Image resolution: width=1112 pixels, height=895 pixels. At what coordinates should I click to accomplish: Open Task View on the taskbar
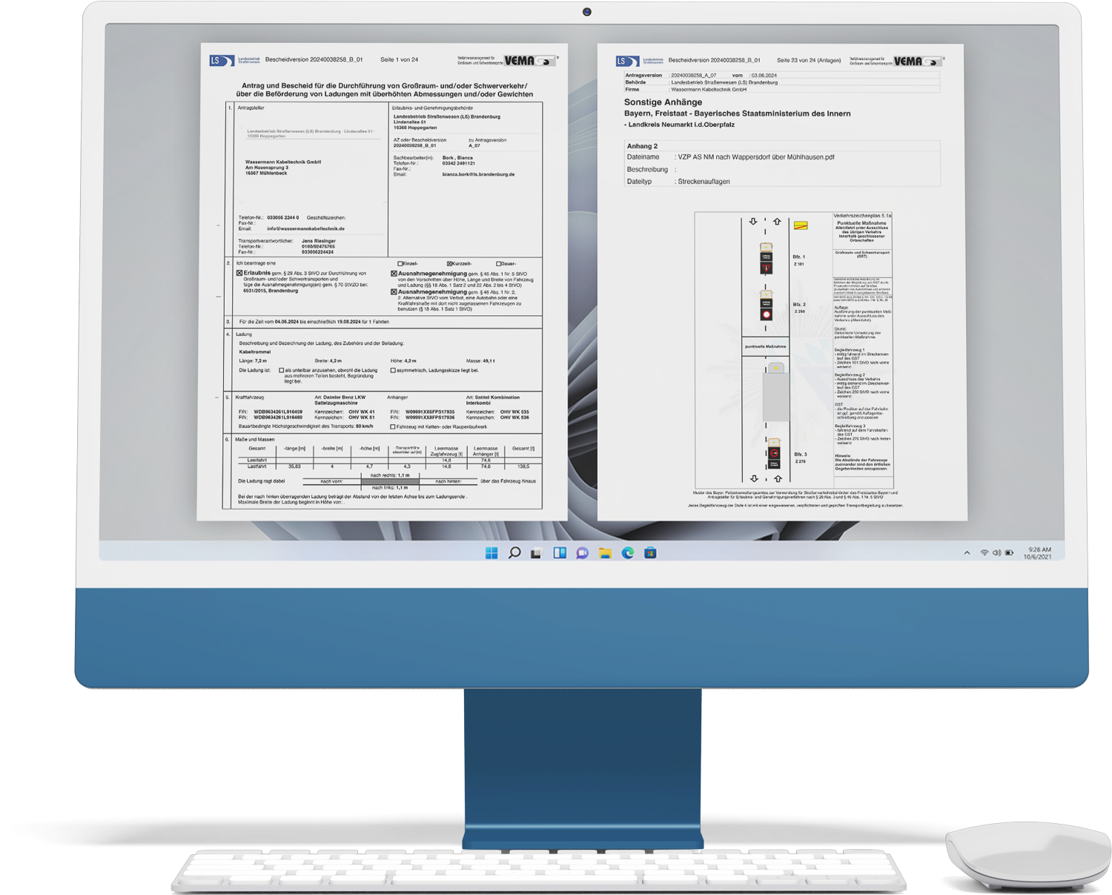point(536,553)
